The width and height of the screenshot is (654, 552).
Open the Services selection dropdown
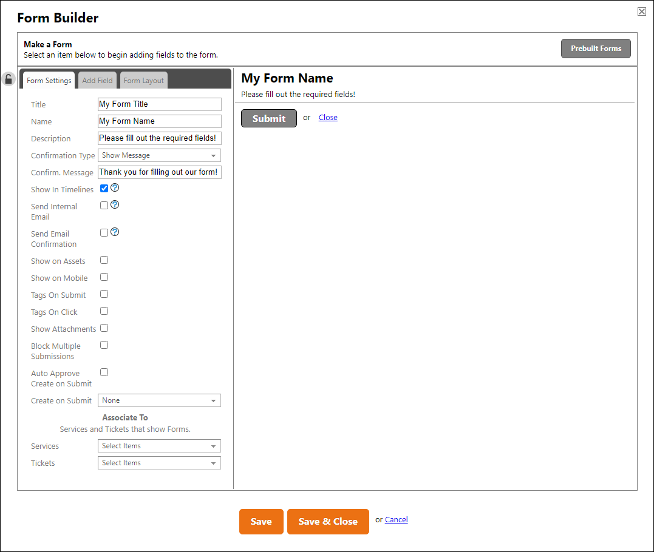click(x=159, y=446)
